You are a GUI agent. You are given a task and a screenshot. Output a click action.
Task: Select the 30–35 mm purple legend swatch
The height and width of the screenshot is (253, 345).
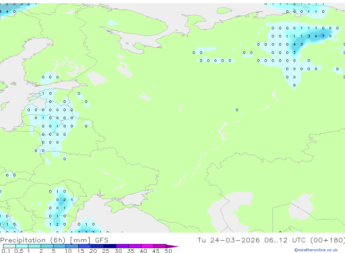[x=122, y=246]
